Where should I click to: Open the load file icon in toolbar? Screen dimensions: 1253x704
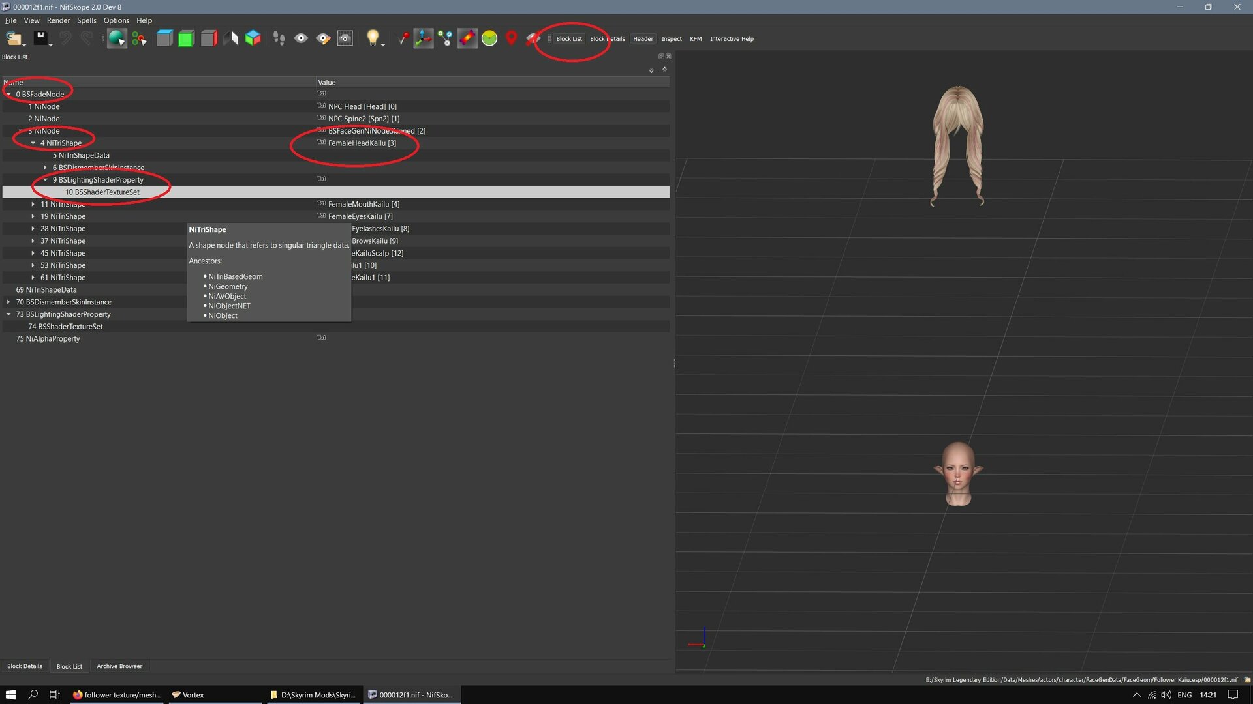coord(14,38)
